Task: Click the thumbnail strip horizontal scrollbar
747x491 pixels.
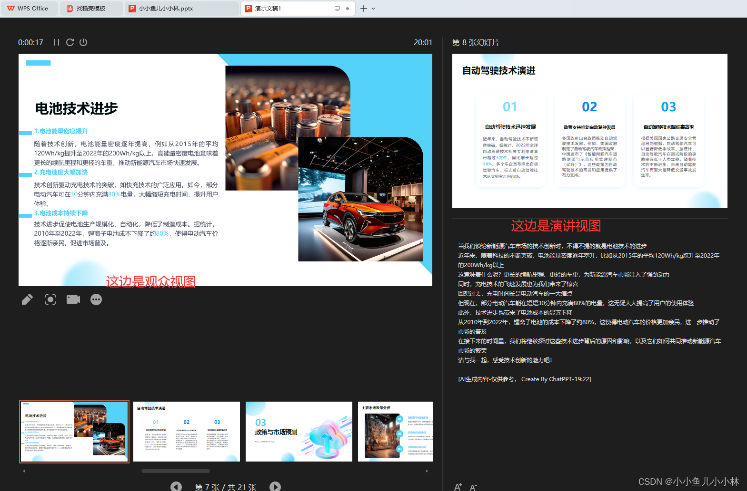Action: (176, 471)
